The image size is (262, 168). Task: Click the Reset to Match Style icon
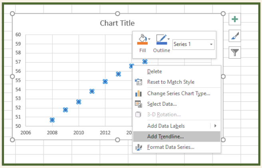pos(139,82)
